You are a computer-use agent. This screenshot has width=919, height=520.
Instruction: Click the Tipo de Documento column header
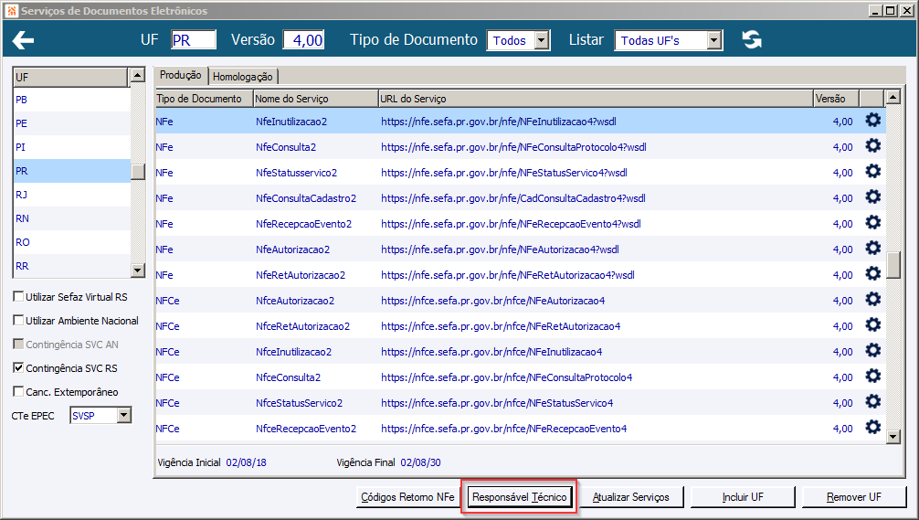204,99
